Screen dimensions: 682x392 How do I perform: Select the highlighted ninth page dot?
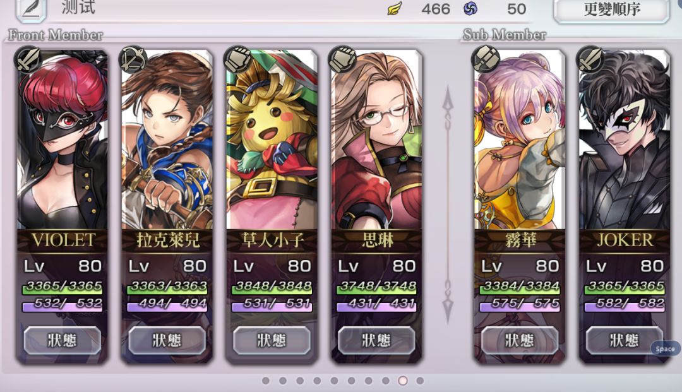403,381
